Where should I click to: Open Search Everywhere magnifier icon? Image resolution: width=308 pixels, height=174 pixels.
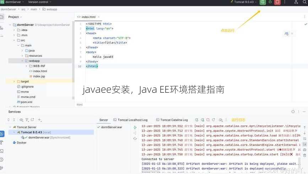point(305,2)
